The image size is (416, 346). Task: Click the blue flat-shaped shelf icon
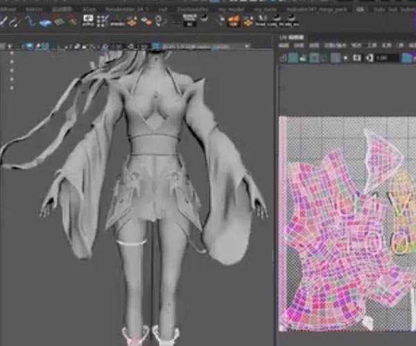pos(46,22)
